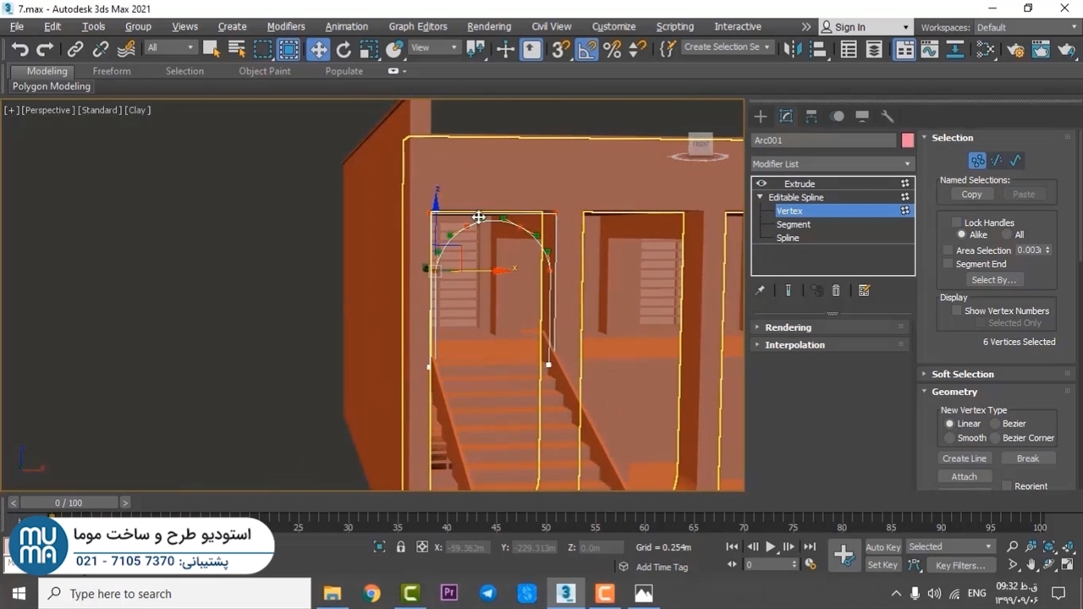The height and width of the screenshot is (609, 1083).
Task: Remove modifier using the trash icon
Action: point(836,290)
